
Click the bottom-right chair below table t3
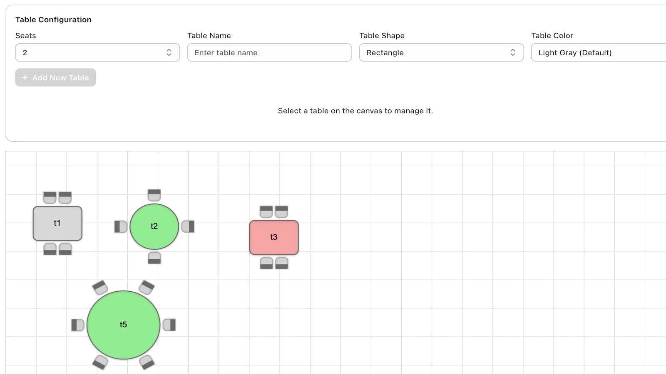[281, 263]
